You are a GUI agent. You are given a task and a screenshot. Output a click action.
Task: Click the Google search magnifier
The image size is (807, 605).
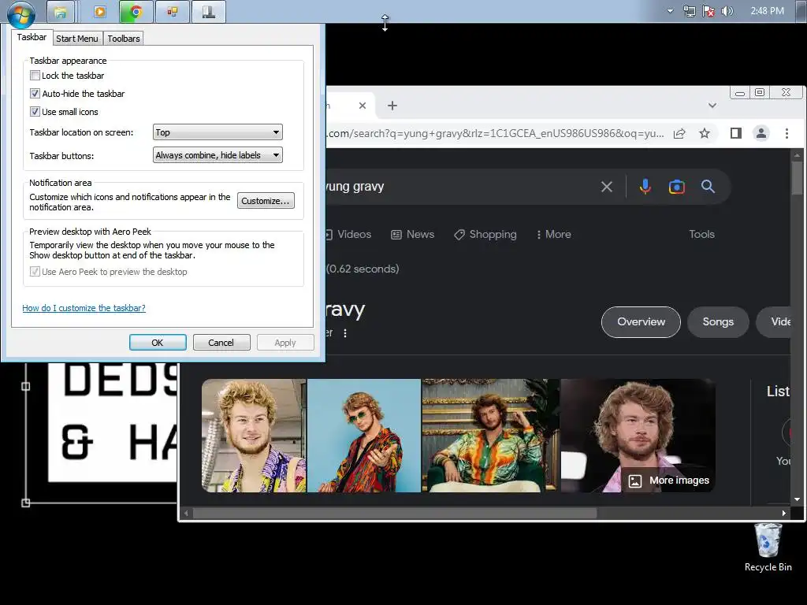pyautogui.click(x=708, y=187)
